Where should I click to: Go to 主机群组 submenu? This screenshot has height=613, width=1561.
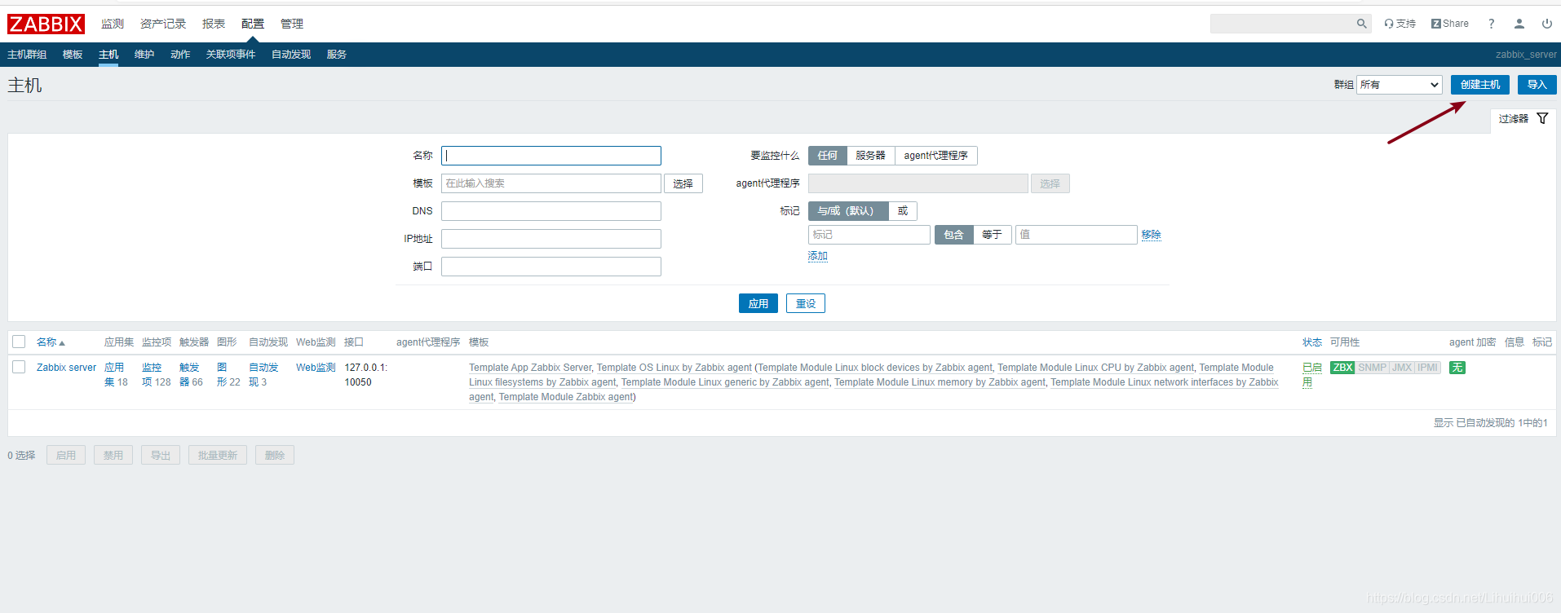pyautogui.click(x=27, y=55)
